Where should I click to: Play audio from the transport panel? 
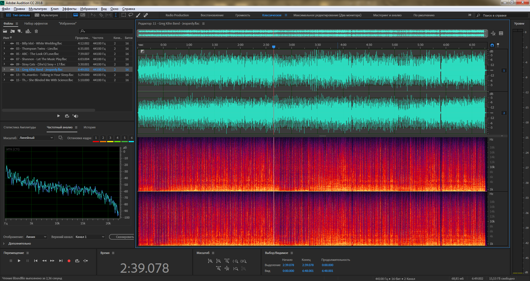(19, 261)
